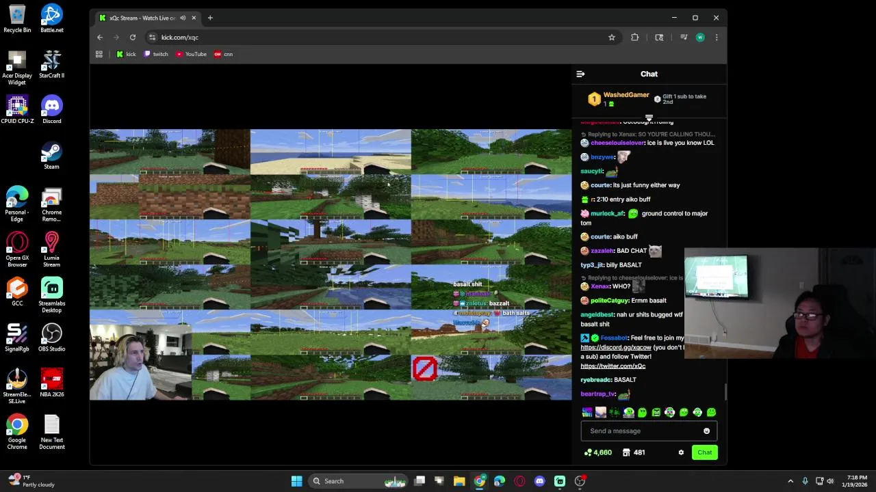This screenshot has height=492, width=876.
Task: Open the Chrome profile avatar
Action: pyautogui.click(x=700, y=38)
